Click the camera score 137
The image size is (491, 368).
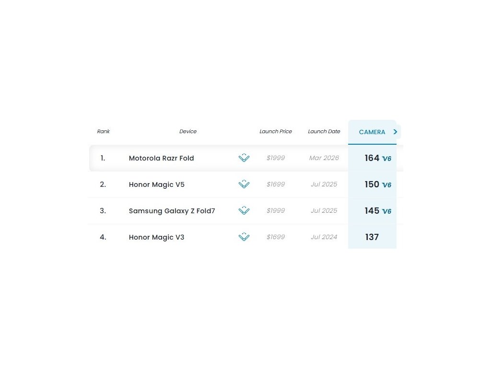(x=372, y=237)
